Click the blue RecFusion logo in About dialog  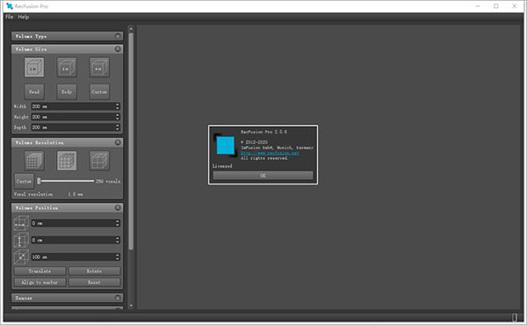click(225, 145)
